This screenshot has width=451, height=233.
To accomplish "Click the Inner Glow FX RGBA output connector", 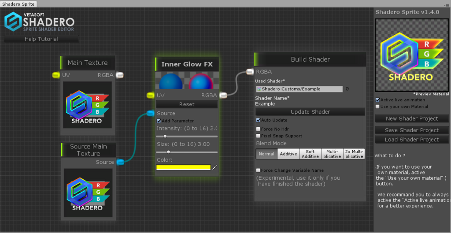I will tap(223, 95).
